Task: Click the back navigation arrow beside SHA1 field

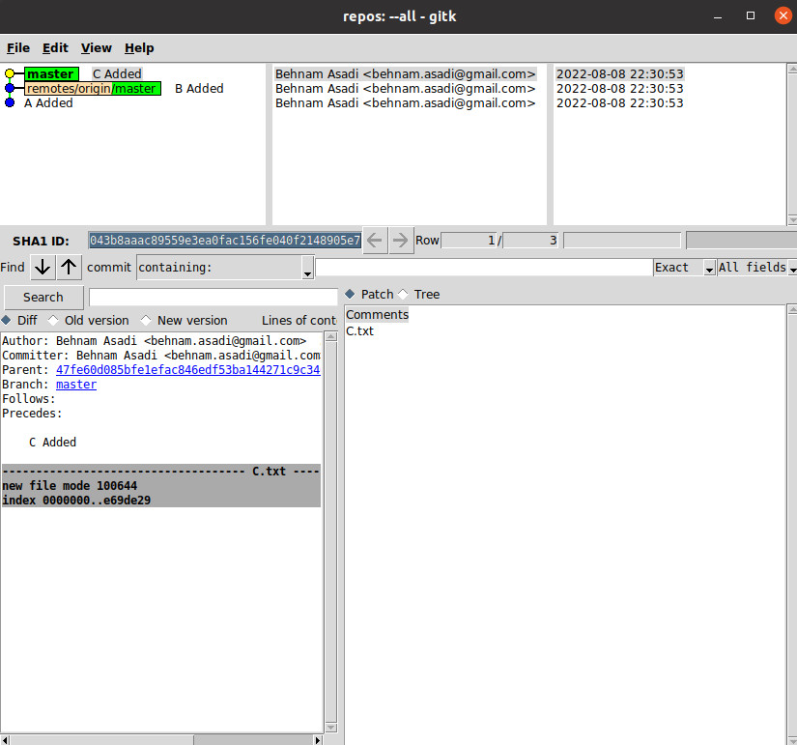Action: click(x=375, y=240)
